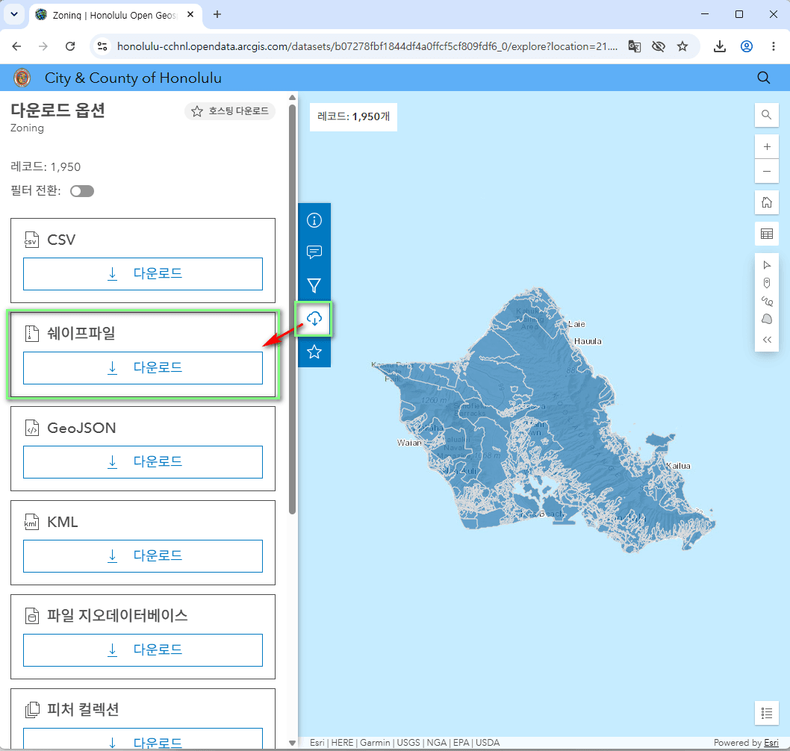Click the download panel vertical scrollbar
Screen dimensions: 790x751
(292, 309)
